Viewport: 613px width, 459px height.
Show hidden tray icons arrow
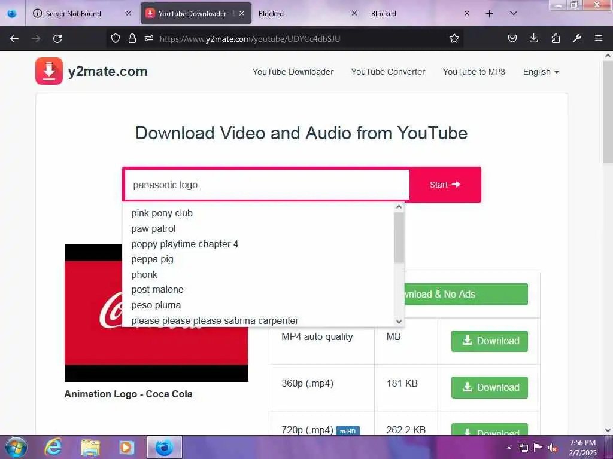click(x=509, y=448)
